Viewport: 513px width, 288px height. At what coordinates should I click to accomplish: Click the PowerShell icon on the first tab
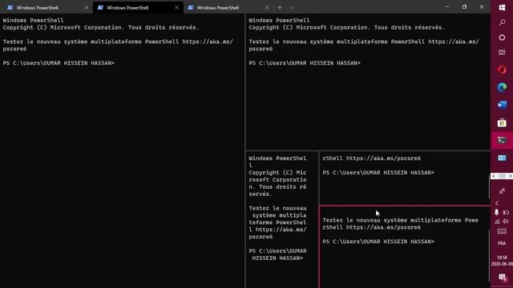(10, 7)
